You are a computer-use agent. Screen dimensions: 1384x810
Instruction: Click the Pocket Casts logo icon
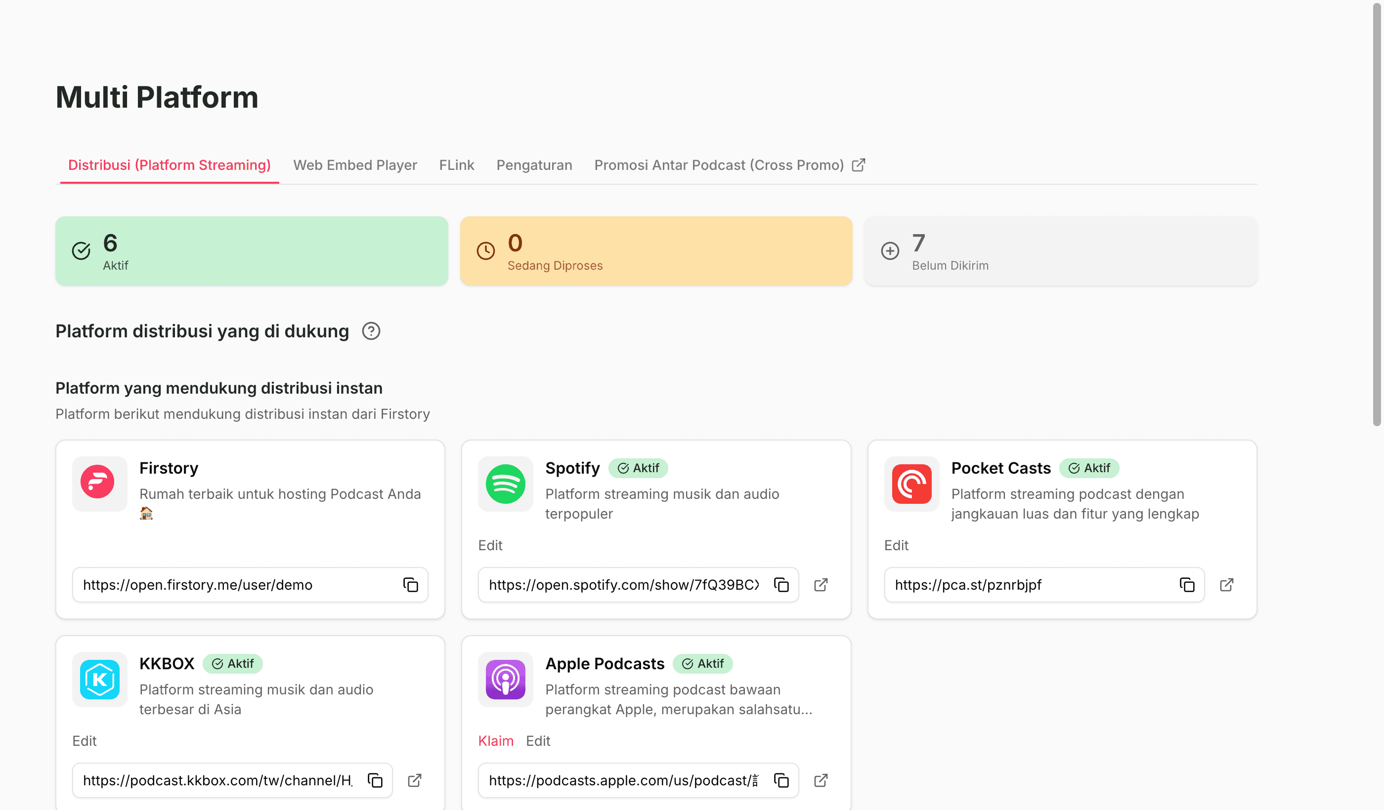[911, 484]
